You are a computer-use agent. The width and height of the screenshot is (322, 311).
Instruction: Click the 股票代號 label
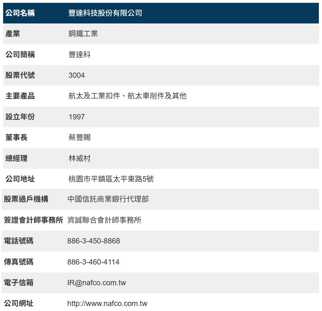tap(20, 75)
